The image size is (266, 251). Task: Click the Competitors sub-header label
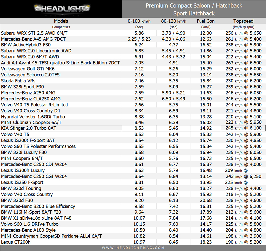61,27
